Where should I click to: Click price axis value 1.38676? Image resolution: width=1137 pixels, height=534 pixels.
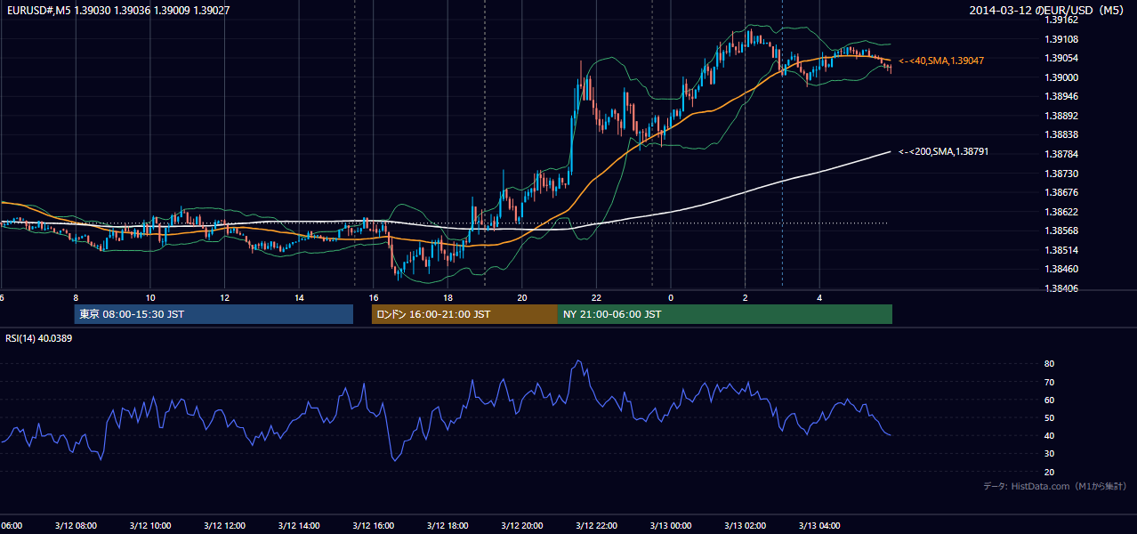(1060, 192)
